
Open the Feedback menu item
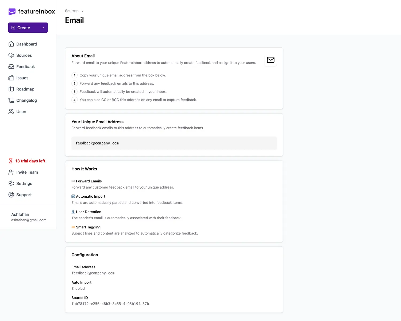point(25,67)
